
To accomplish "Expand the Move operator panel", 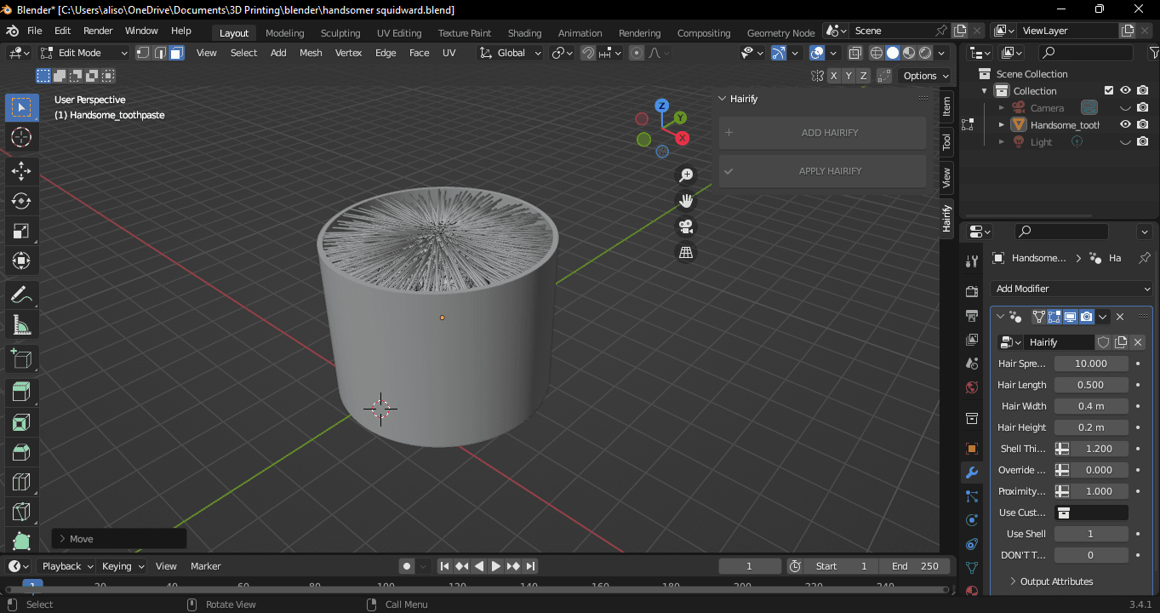I will pyautogui.click(x=119, y=539).
